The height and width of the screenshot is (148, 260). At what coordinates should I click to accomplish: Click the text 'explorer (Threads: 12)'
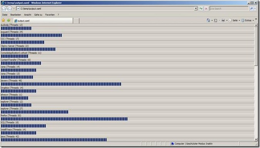pyautogui.click(x=12, y=101)
